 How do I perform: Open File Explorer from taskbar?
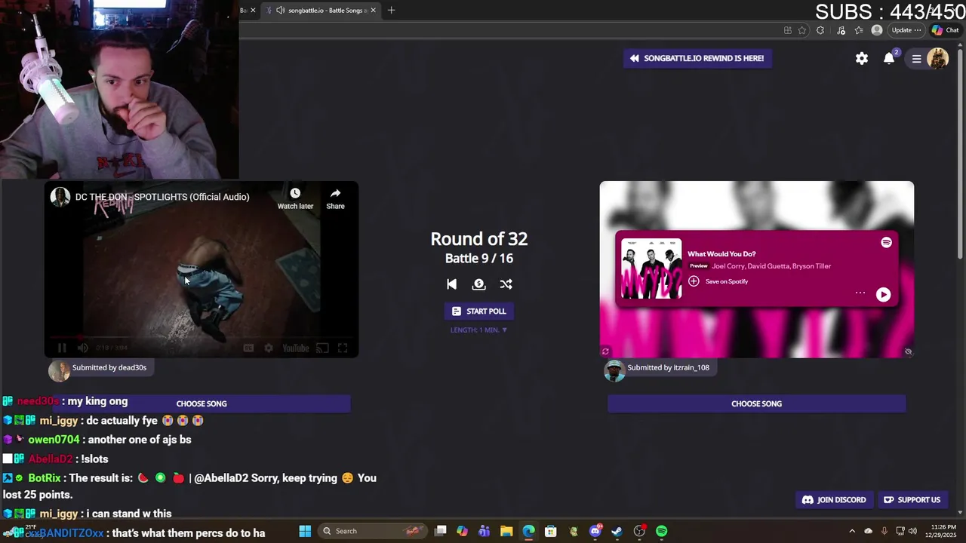tap(506, 531)
